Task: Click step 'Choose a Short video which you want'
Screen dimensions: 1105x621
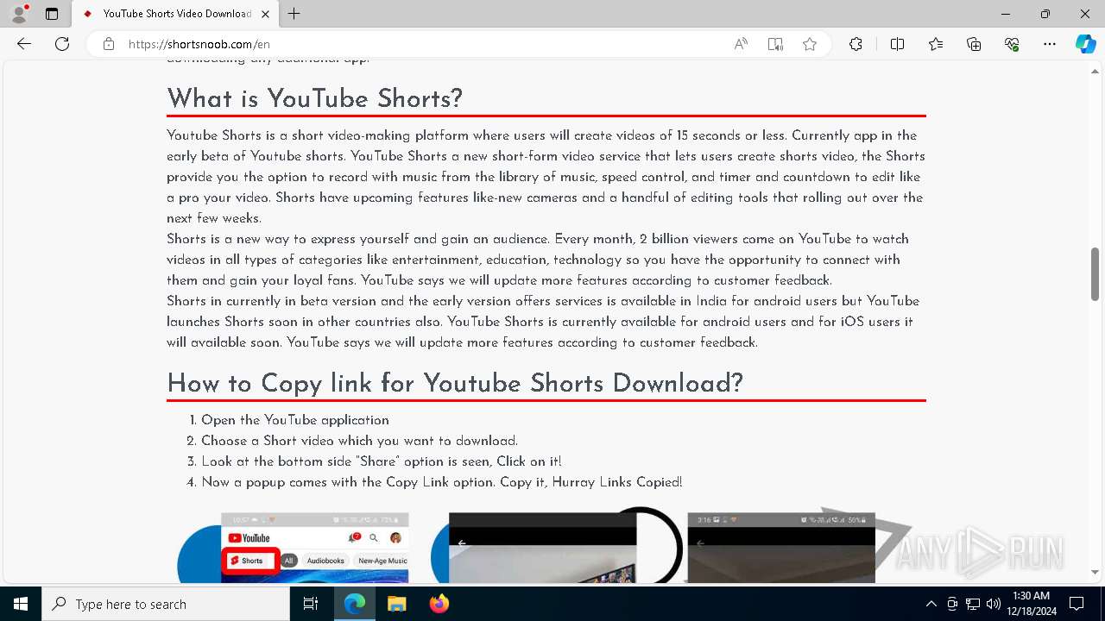Action: [x=359, y=441]
